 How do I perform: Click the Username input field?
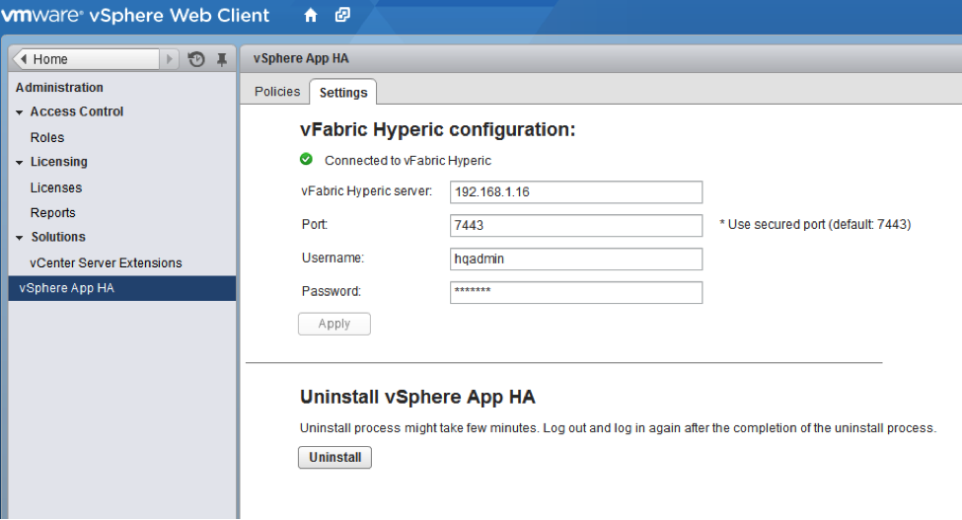coord(576,259)
